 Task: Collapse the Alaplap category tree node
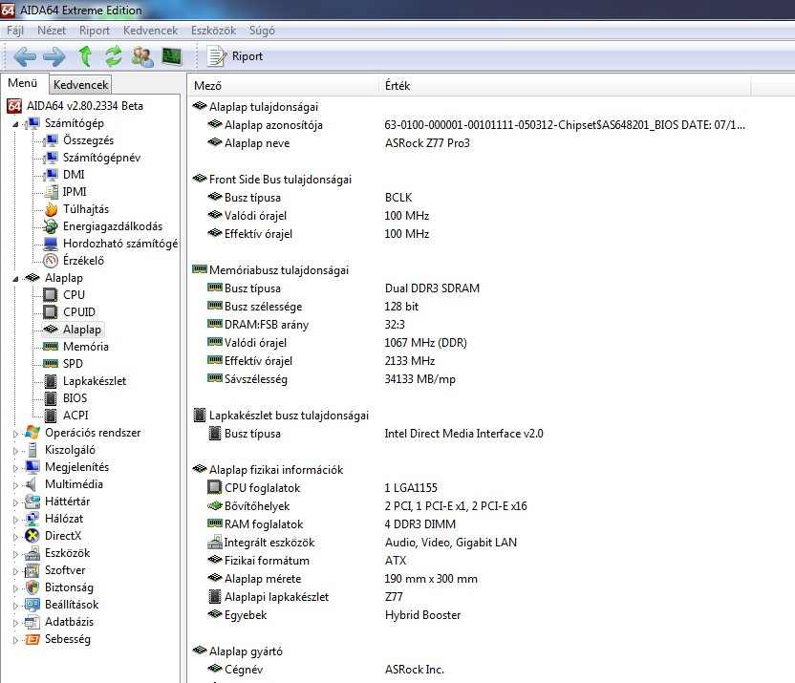15,279
